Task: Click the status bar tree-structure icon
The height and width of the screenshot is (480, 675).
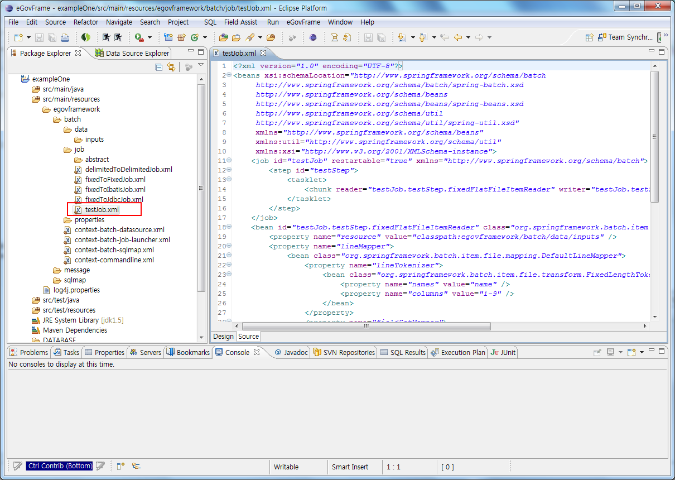Action: 136,466
